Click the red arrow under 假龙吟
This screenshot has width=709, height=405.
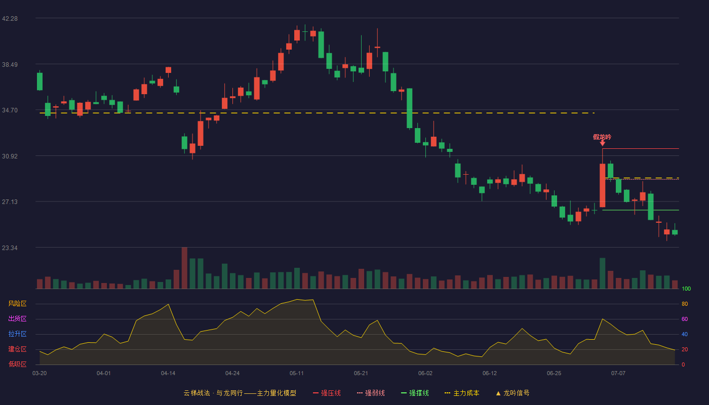tap(602, 144)
